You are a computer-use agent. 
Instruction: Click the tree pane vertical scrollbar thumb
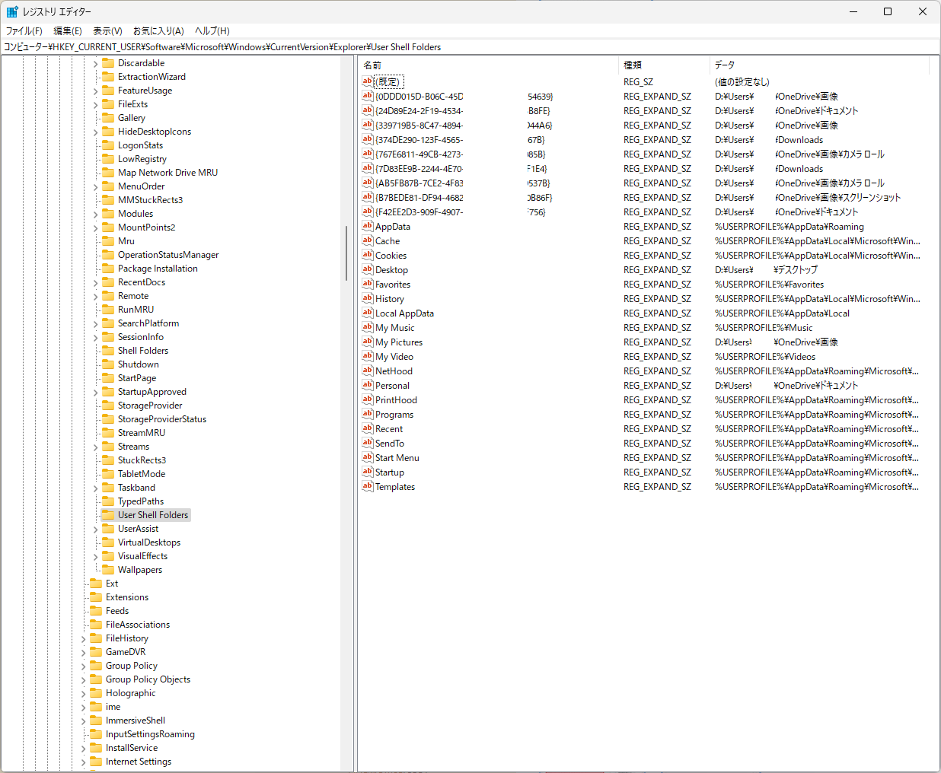click(x=347, y=253)
